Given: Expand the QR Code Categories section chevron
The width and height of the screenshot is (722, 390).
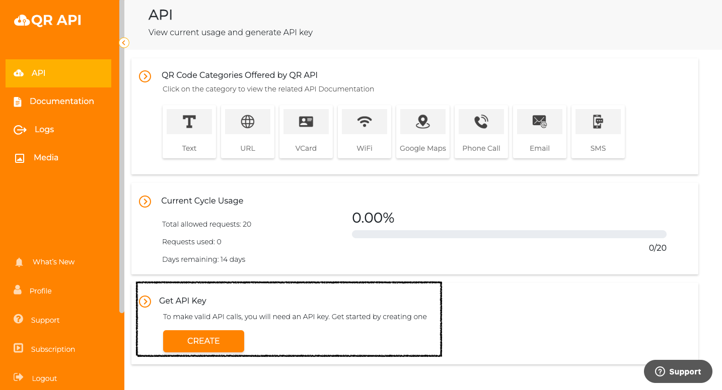Looking at the screenshot, I should pyautogui.click(x=145, y=76).
